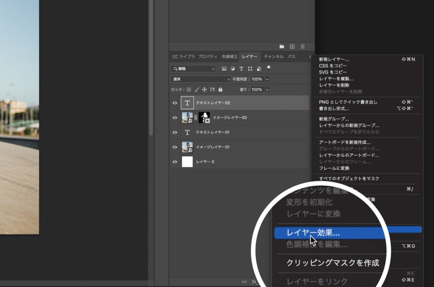Select layer name テキストレイヤー01
This screenshot has width=434, height=287.
213,132
